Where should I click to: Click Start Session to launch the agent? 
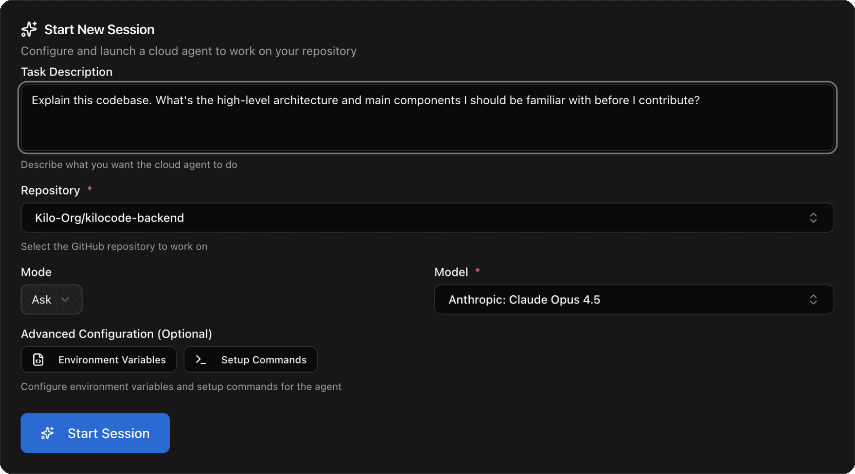[x=95, y=433]
